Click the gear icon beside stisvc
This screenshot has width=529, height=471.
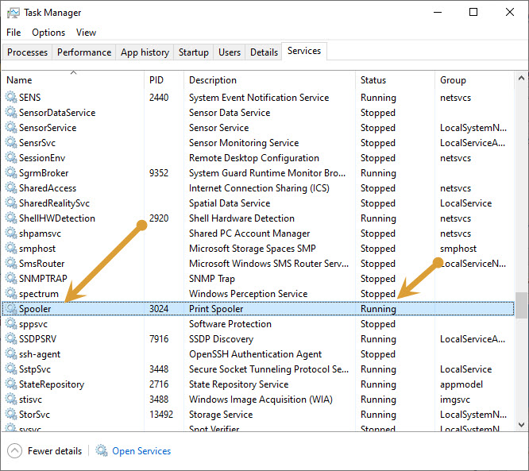11,400
